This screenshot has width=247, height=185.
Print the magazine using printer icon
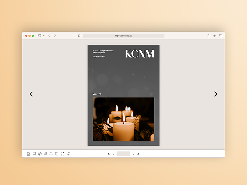pos(45,154)
